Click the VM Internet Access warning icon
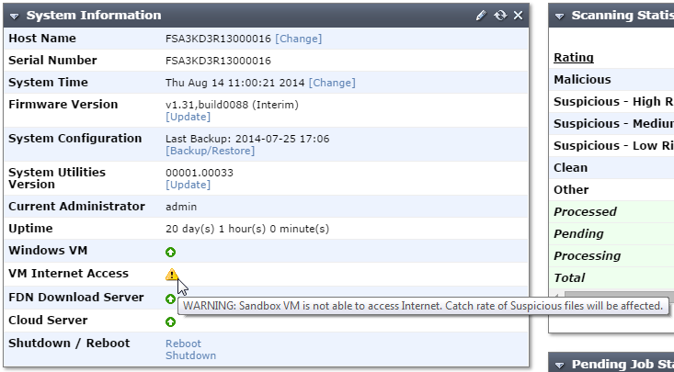 [x=171, y=275]
